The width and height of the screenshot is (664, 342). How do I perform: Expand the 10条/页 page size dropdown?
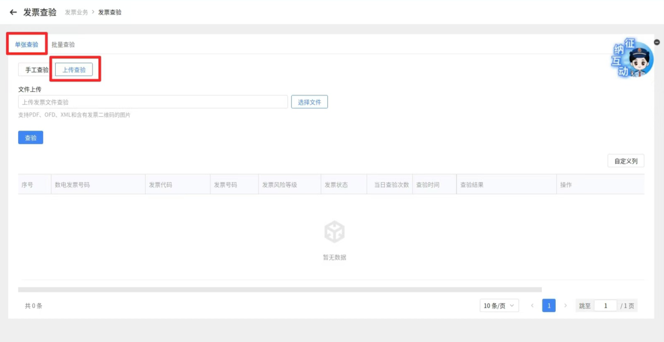tap(499, 306)
